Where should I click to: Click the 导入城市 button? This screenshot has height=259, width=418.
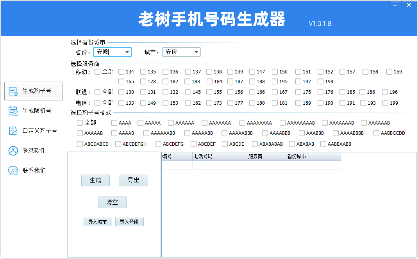(98, 222)
